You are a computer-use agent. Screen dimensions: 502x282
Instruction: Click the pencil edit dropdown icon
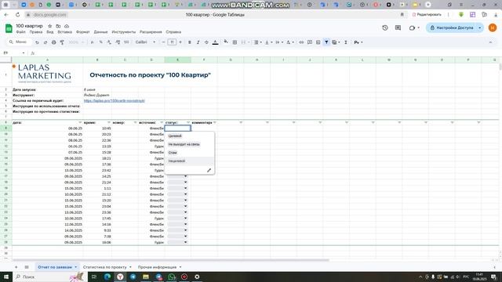[209, 170]
